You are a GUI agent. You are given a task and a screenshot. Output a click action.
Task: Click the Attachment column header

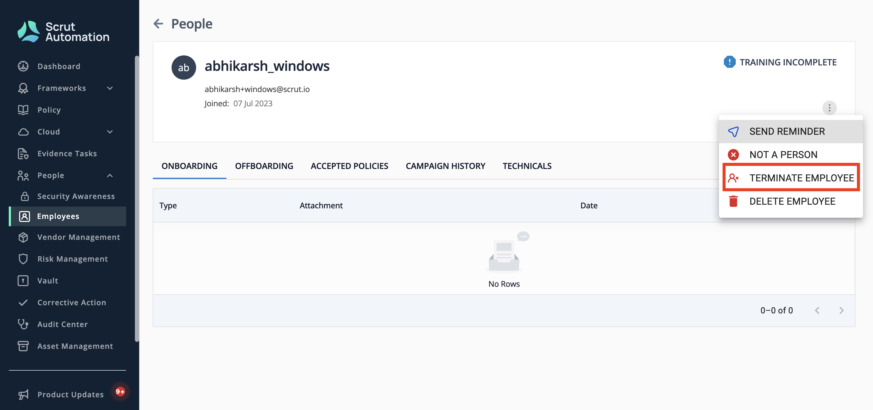click(x=321, y=206)
